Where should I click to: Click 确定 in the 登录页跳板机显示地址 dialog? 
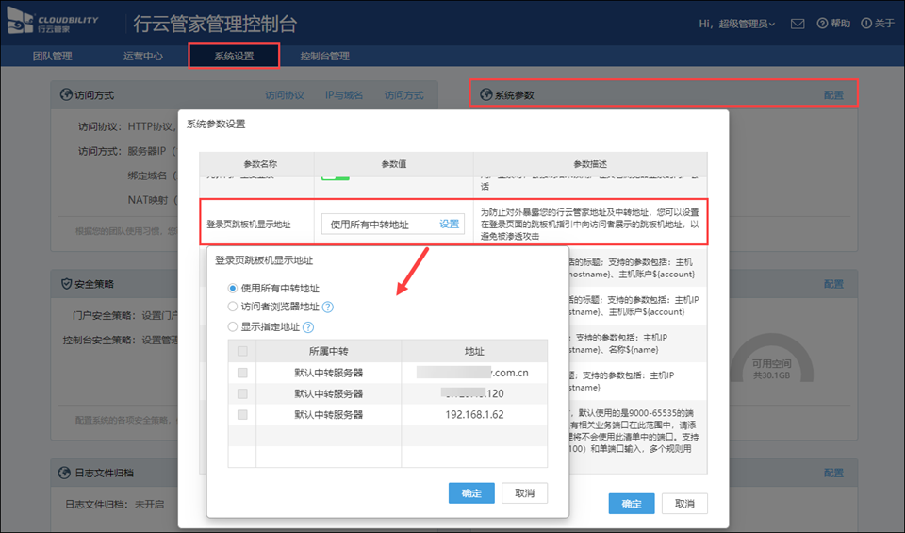click(471, 492)
